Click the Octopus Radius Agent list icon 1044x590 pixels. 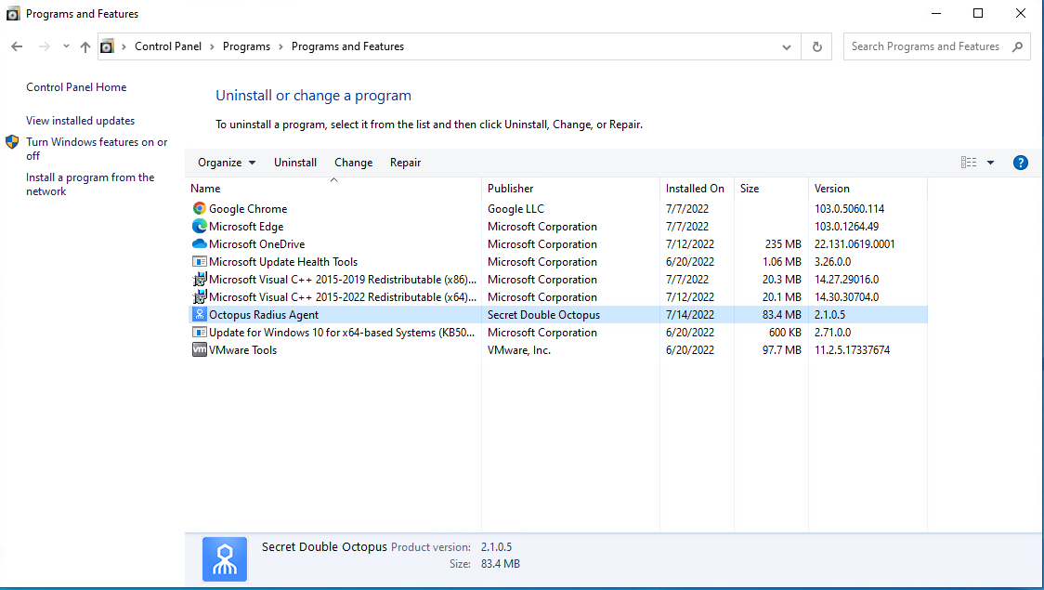tap(199, 314)
